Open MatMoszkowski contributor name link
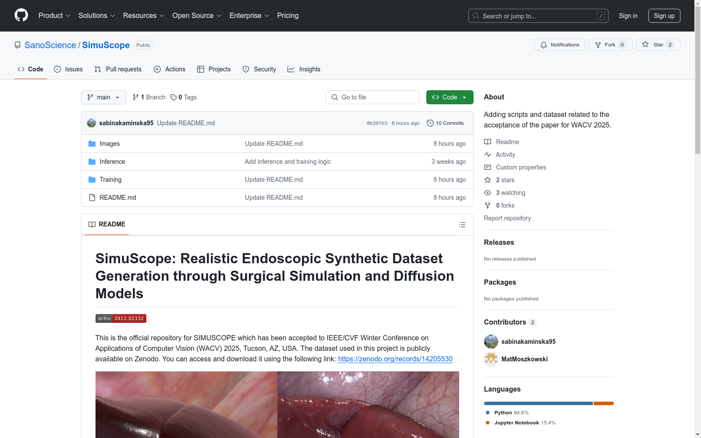Screen dimensions: 701x438 tap(524, 359)
